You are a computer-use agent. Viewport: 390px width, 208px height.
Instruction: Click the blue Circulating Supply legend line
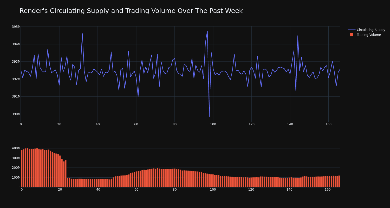pos(352,30)
